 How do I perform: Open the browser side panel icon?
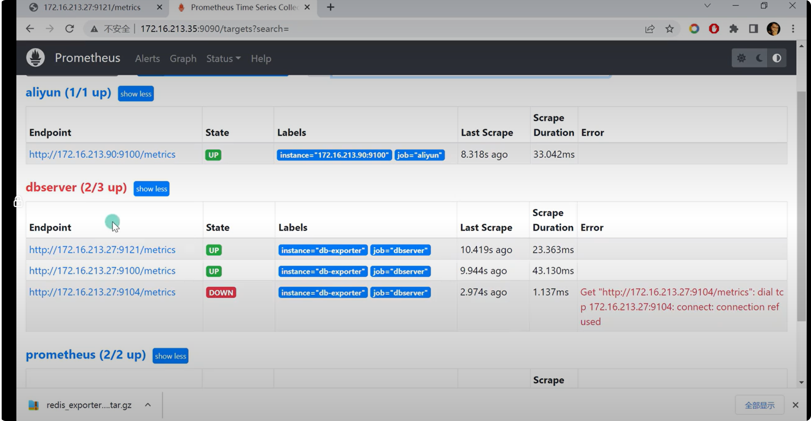[753, 29]
